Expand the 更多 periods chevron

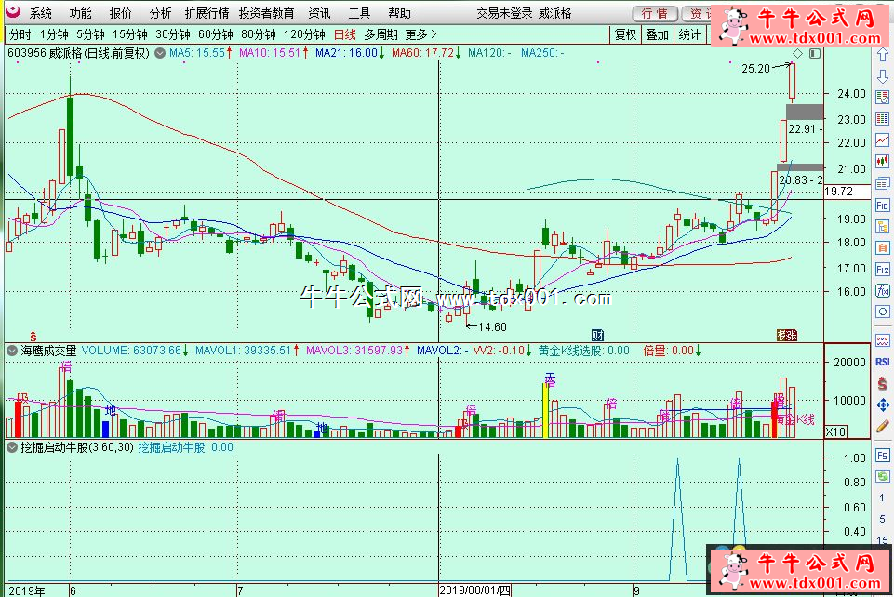434,34
